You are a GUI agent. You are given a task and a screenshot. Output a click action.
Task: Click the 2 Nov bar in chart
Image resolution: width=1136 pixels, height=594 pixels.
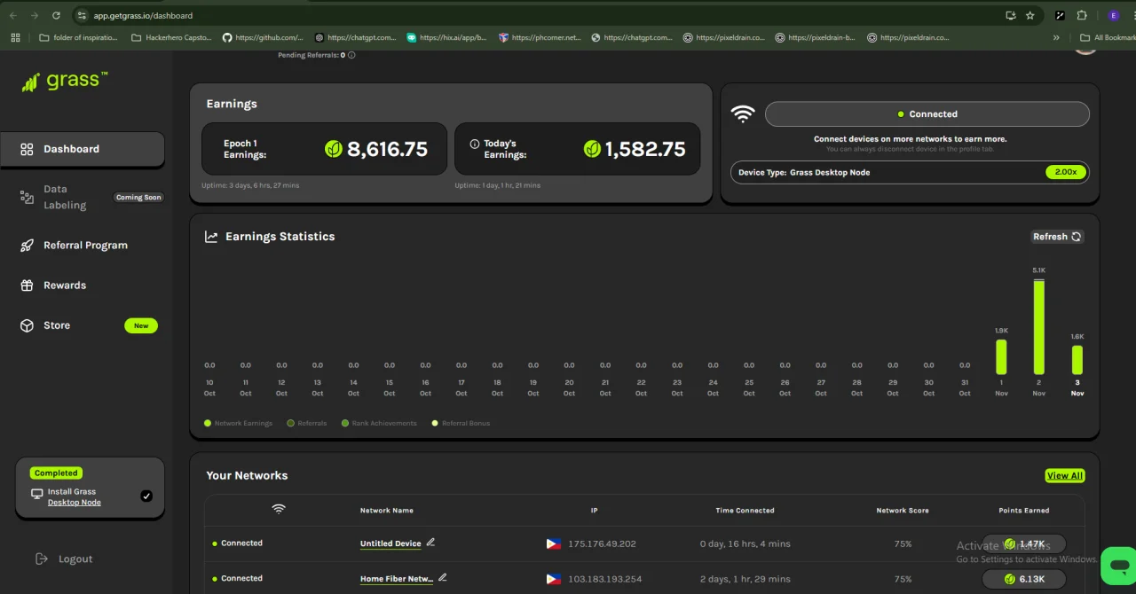point(1038,326)
